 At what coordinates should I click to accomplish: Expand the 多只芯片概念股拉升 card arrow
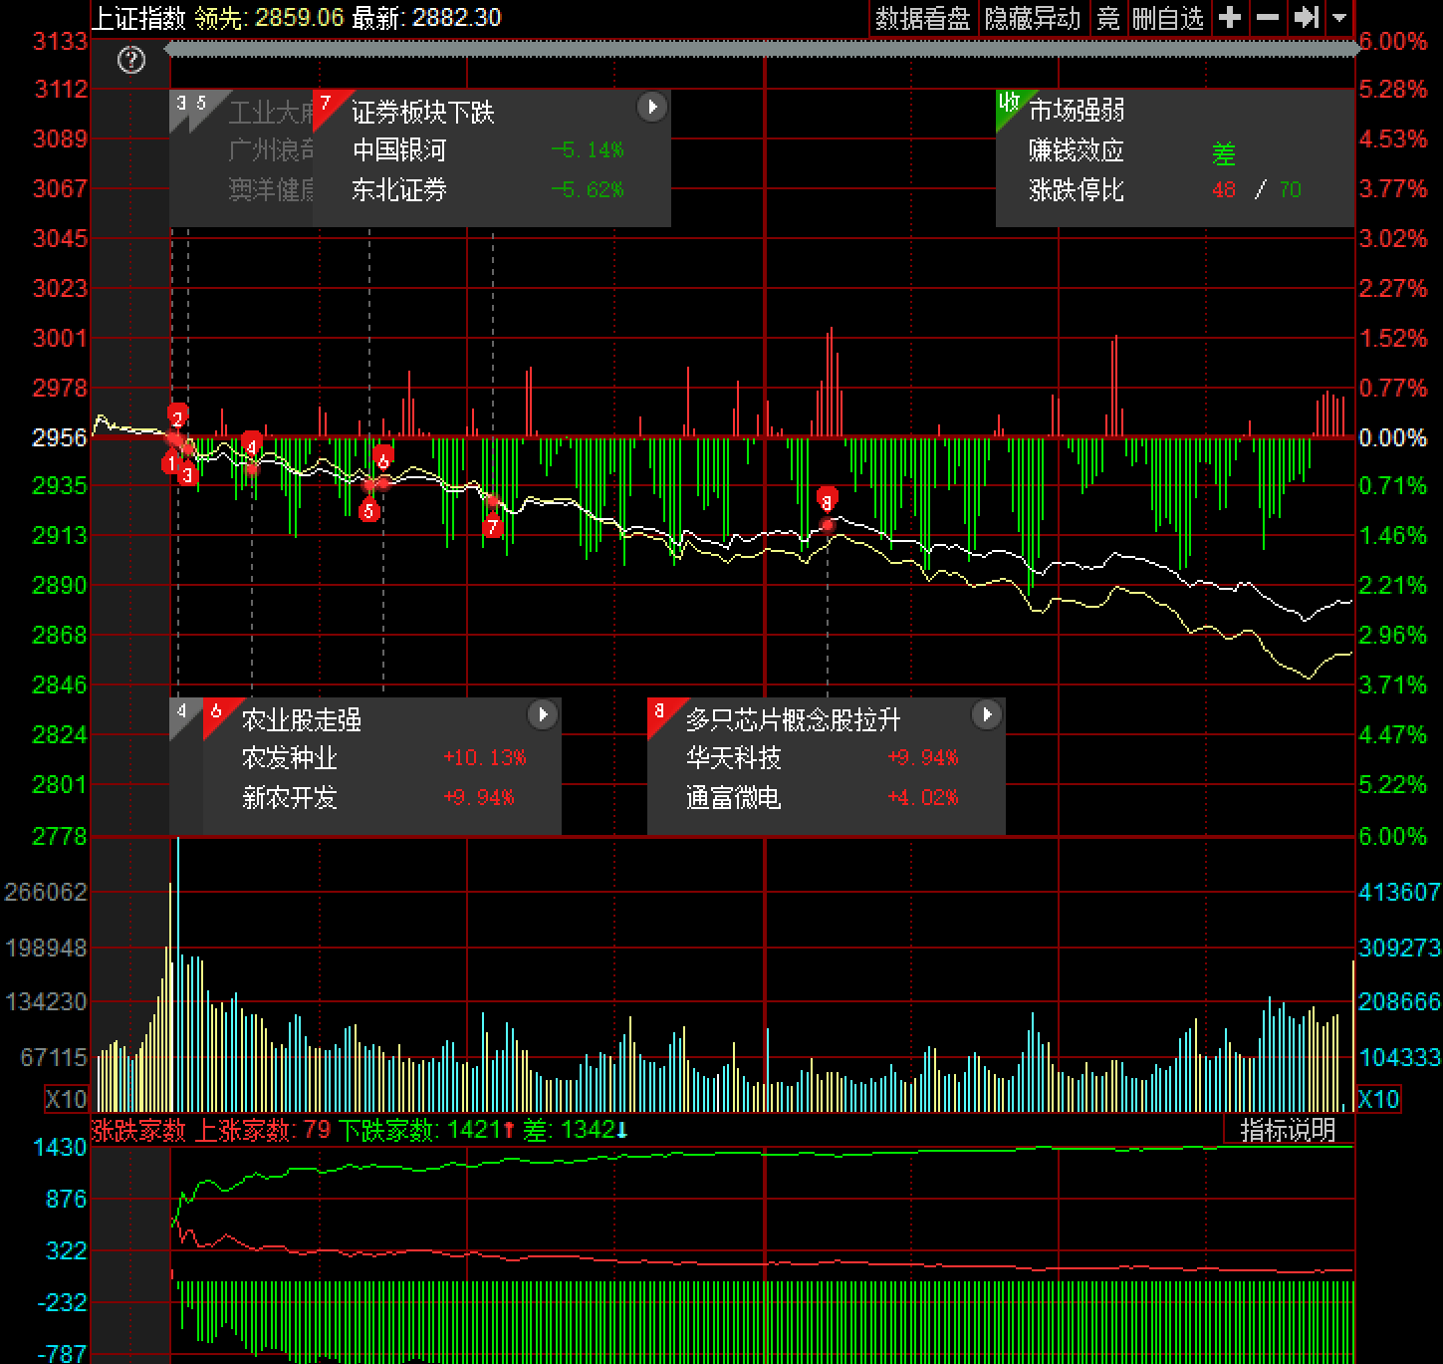click(x=986, y=714)
